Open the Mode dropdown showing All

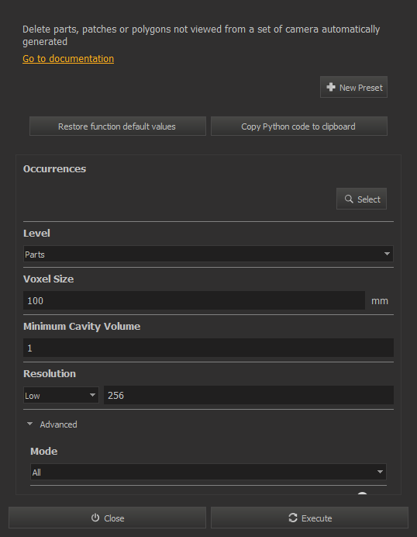(x=208, y=473)
